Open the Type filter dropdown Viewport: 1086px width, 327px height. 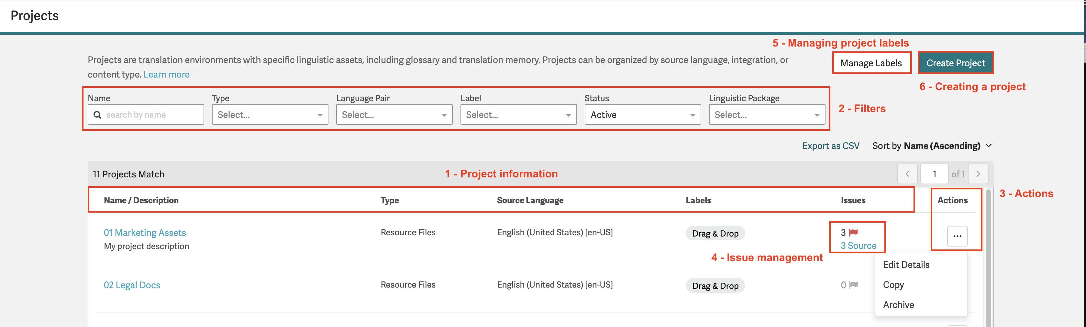(270, 114)
